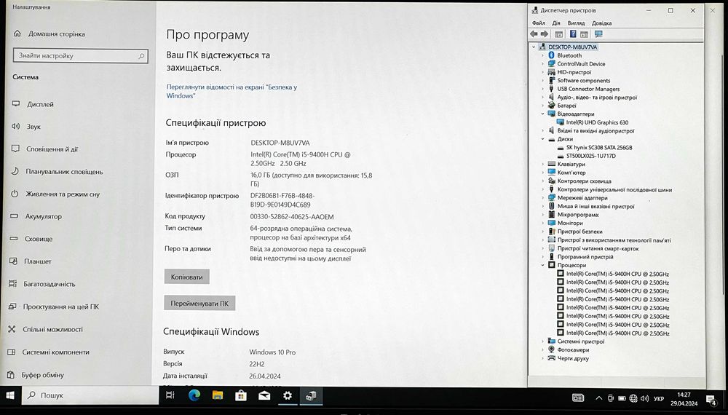Click the Пошук box on the taskbar
The width and height of the screenshot is (728, 415).
coord(90,395)
